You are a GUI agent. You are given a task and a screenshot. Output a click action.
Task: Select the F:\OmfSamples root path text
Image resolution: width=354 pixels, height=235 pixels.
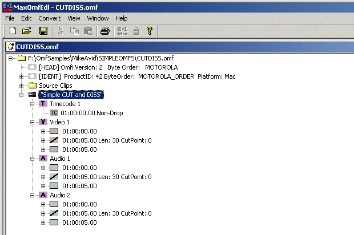[100, 58]
